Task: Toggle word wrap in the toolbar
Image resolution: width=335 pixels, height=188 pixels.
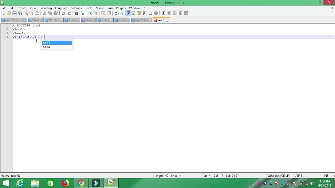Action: click(x=117, y=13)
